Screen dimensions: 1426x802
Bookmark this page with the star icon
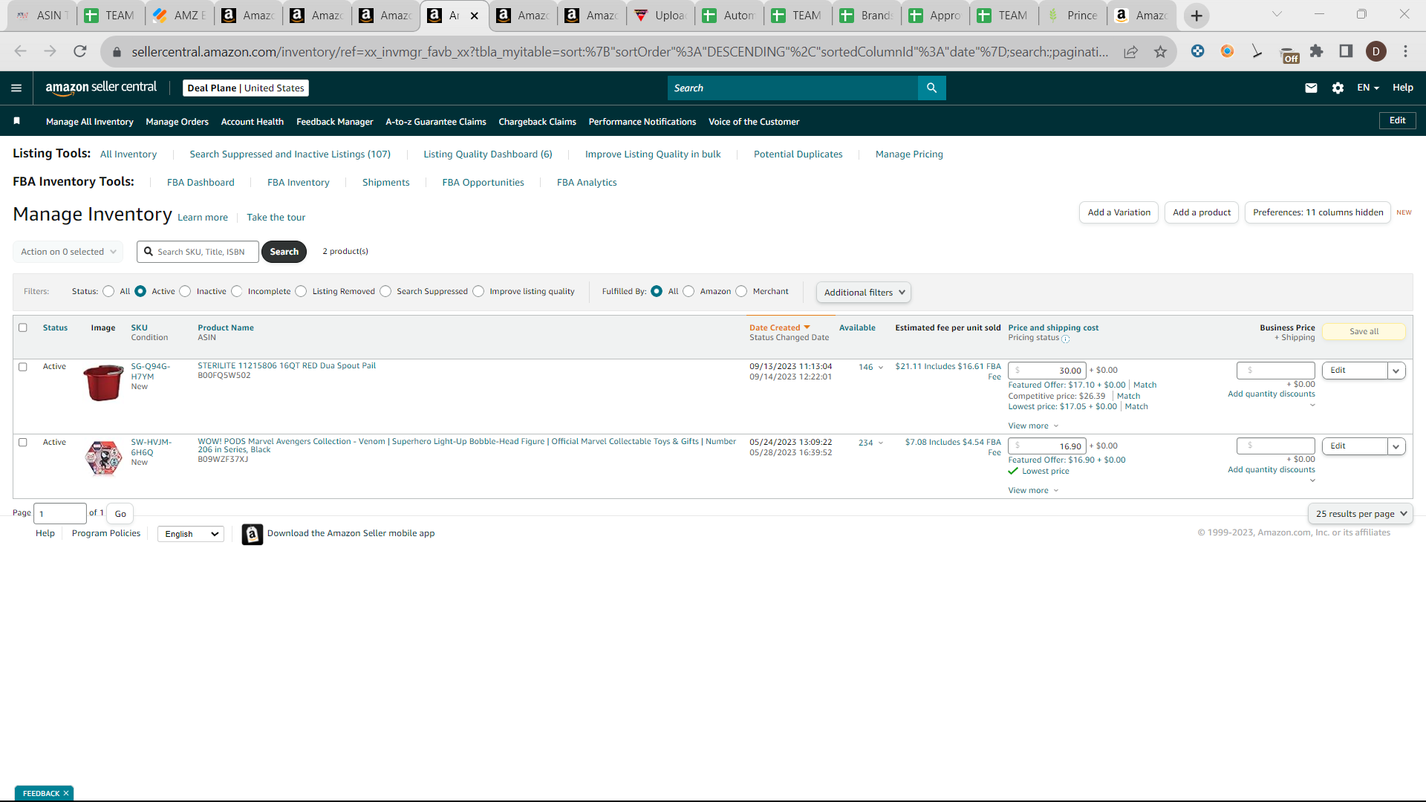tap(1160, 51)
